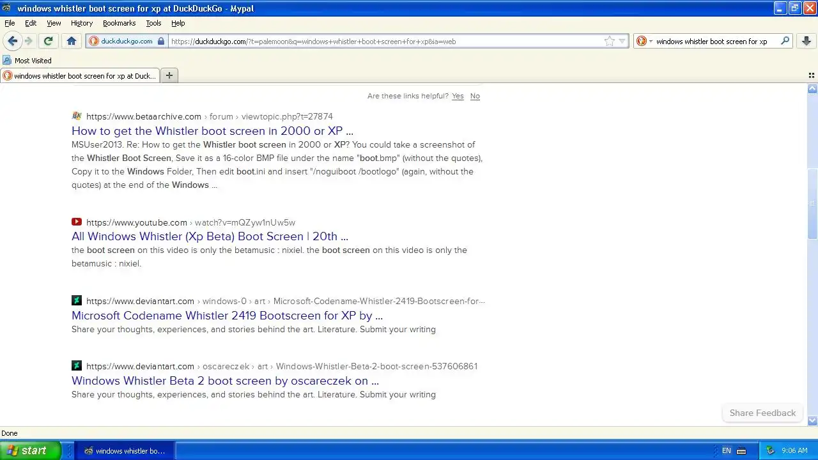Open 'Windows Whistler Beta 2 boot screen by oscareczek' result
This screenshot has width=818, height=460.
[225, 381]
